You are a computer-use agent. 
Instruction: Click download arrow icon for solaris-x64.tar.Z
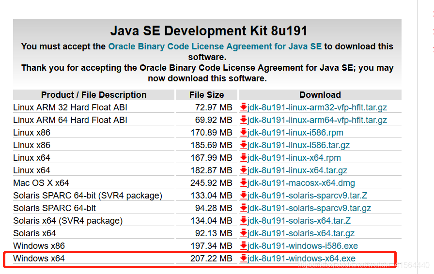(x=244, y=221)
